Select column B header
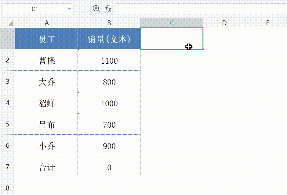The width and height of the screenshot is (287, 195). click(x=109, y=23)
